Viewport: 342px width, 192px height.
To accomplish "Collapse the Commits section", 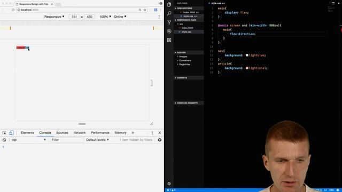I will [189, 78].
